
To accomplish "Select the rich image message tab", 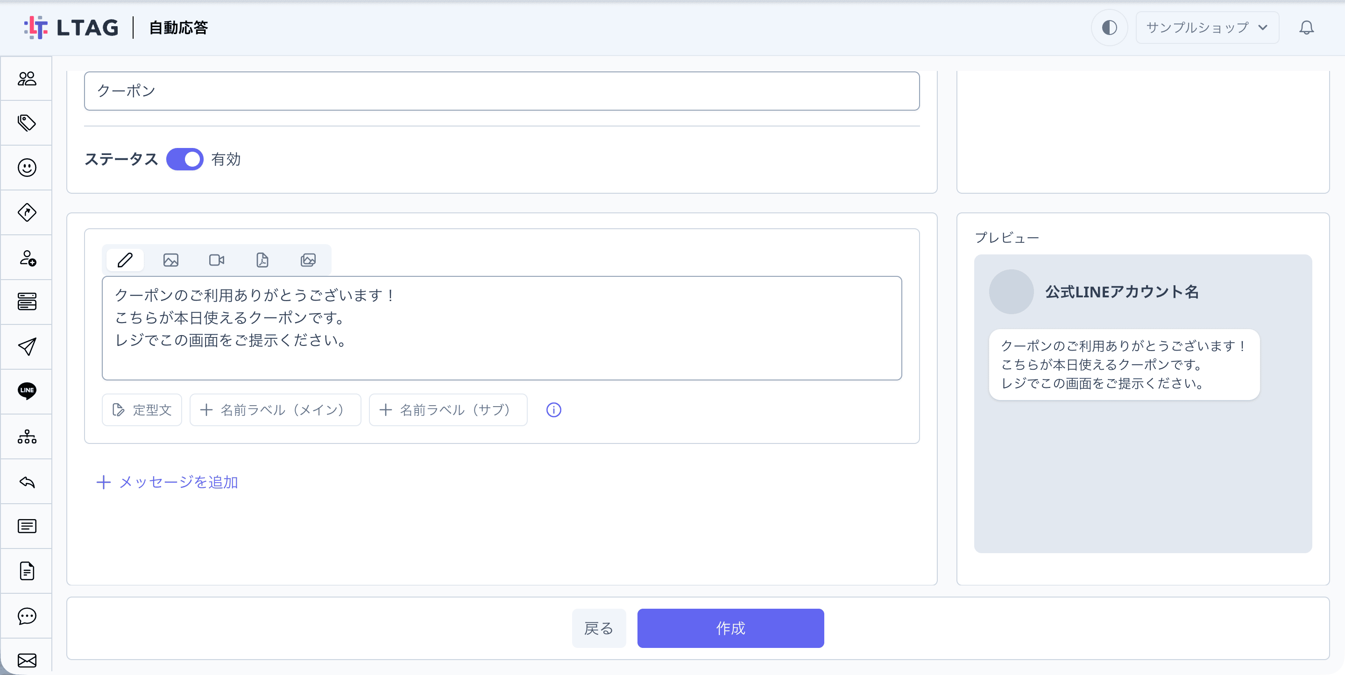I will tap(308, 260).
